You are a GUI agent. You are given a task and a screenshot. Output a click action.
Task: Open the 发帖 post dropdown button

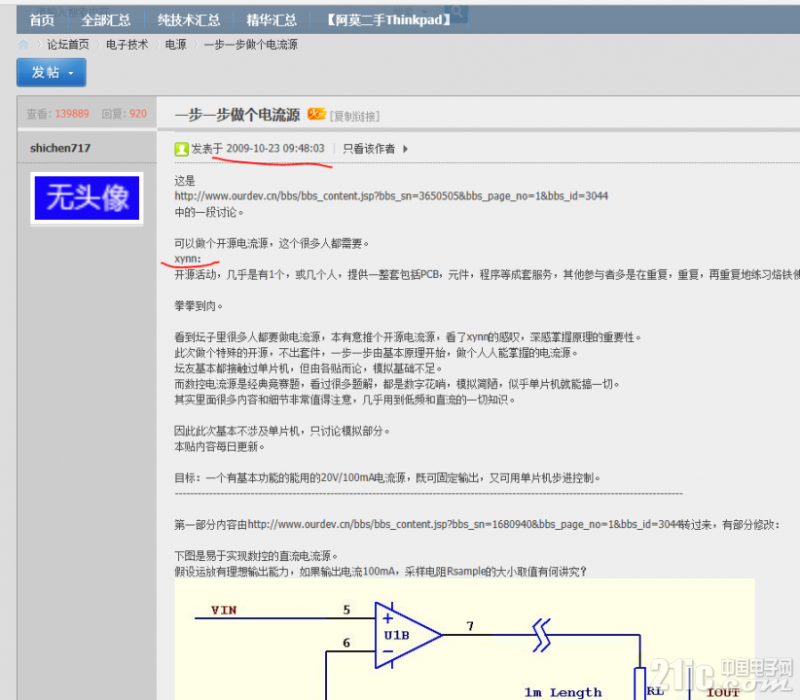pos(51,72)
